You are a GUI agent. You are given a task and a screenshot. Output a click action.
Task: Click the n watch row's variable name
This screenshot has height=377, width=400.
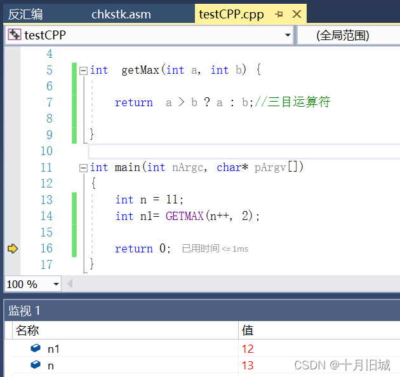[51, 366]
